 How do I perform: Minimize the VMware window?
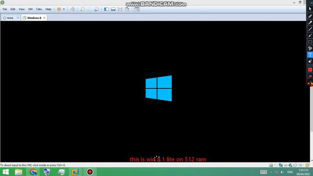coord(294,2)
